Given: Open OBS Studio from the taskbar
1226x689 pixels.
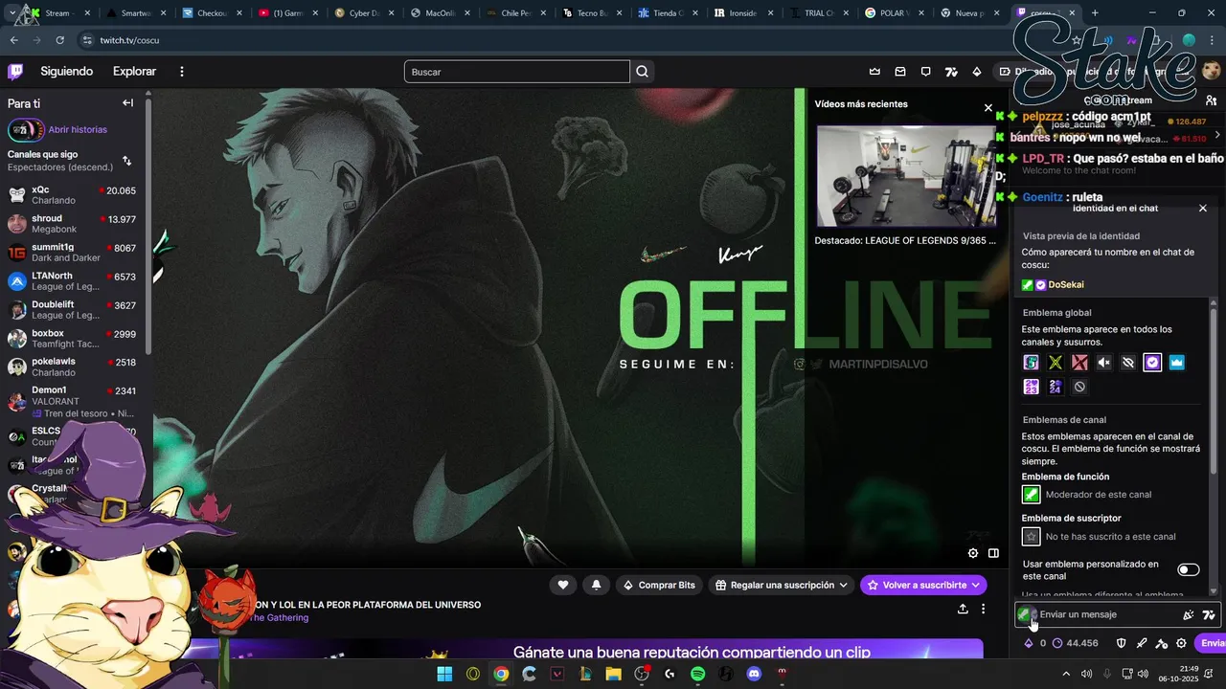Looking at the screenshot, I should tap(642, 674).
